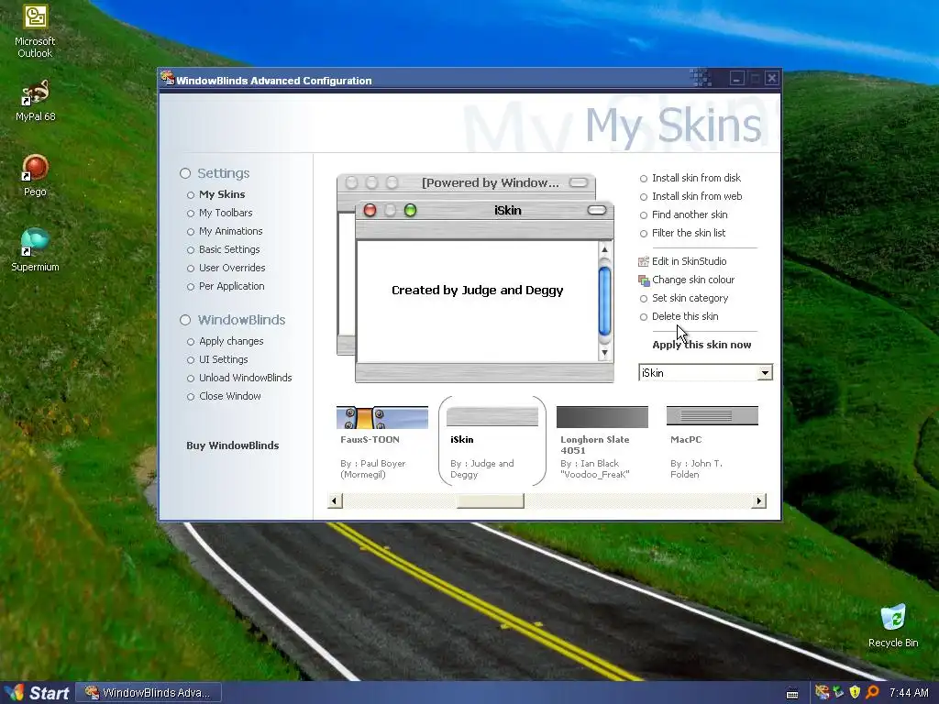Click Apply this skin now
Image resolution: width=939 pixels, height=704 pixels.
(701, 345)
